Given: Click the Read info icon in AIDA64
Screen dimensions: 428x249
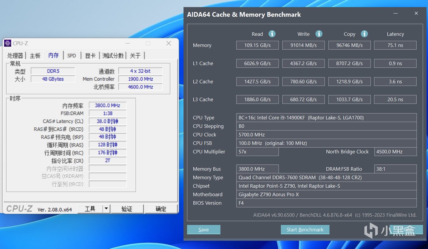Looking at the screenshot, I should pyautogui.click(x=272, y=34).
